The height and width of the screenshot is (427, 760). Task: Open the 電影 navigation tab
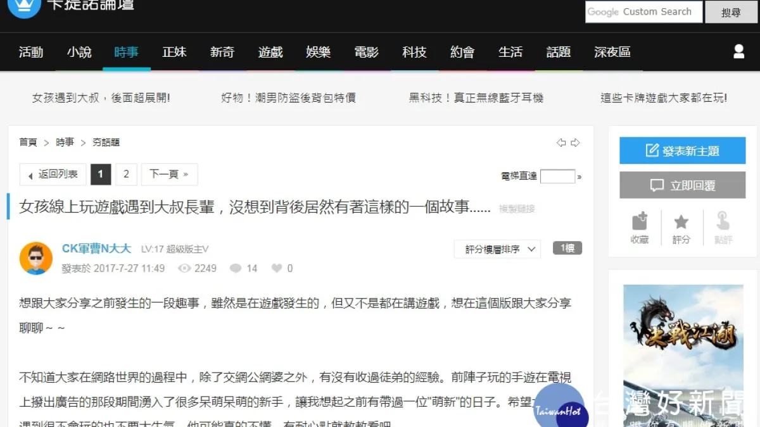click(366, 52)
